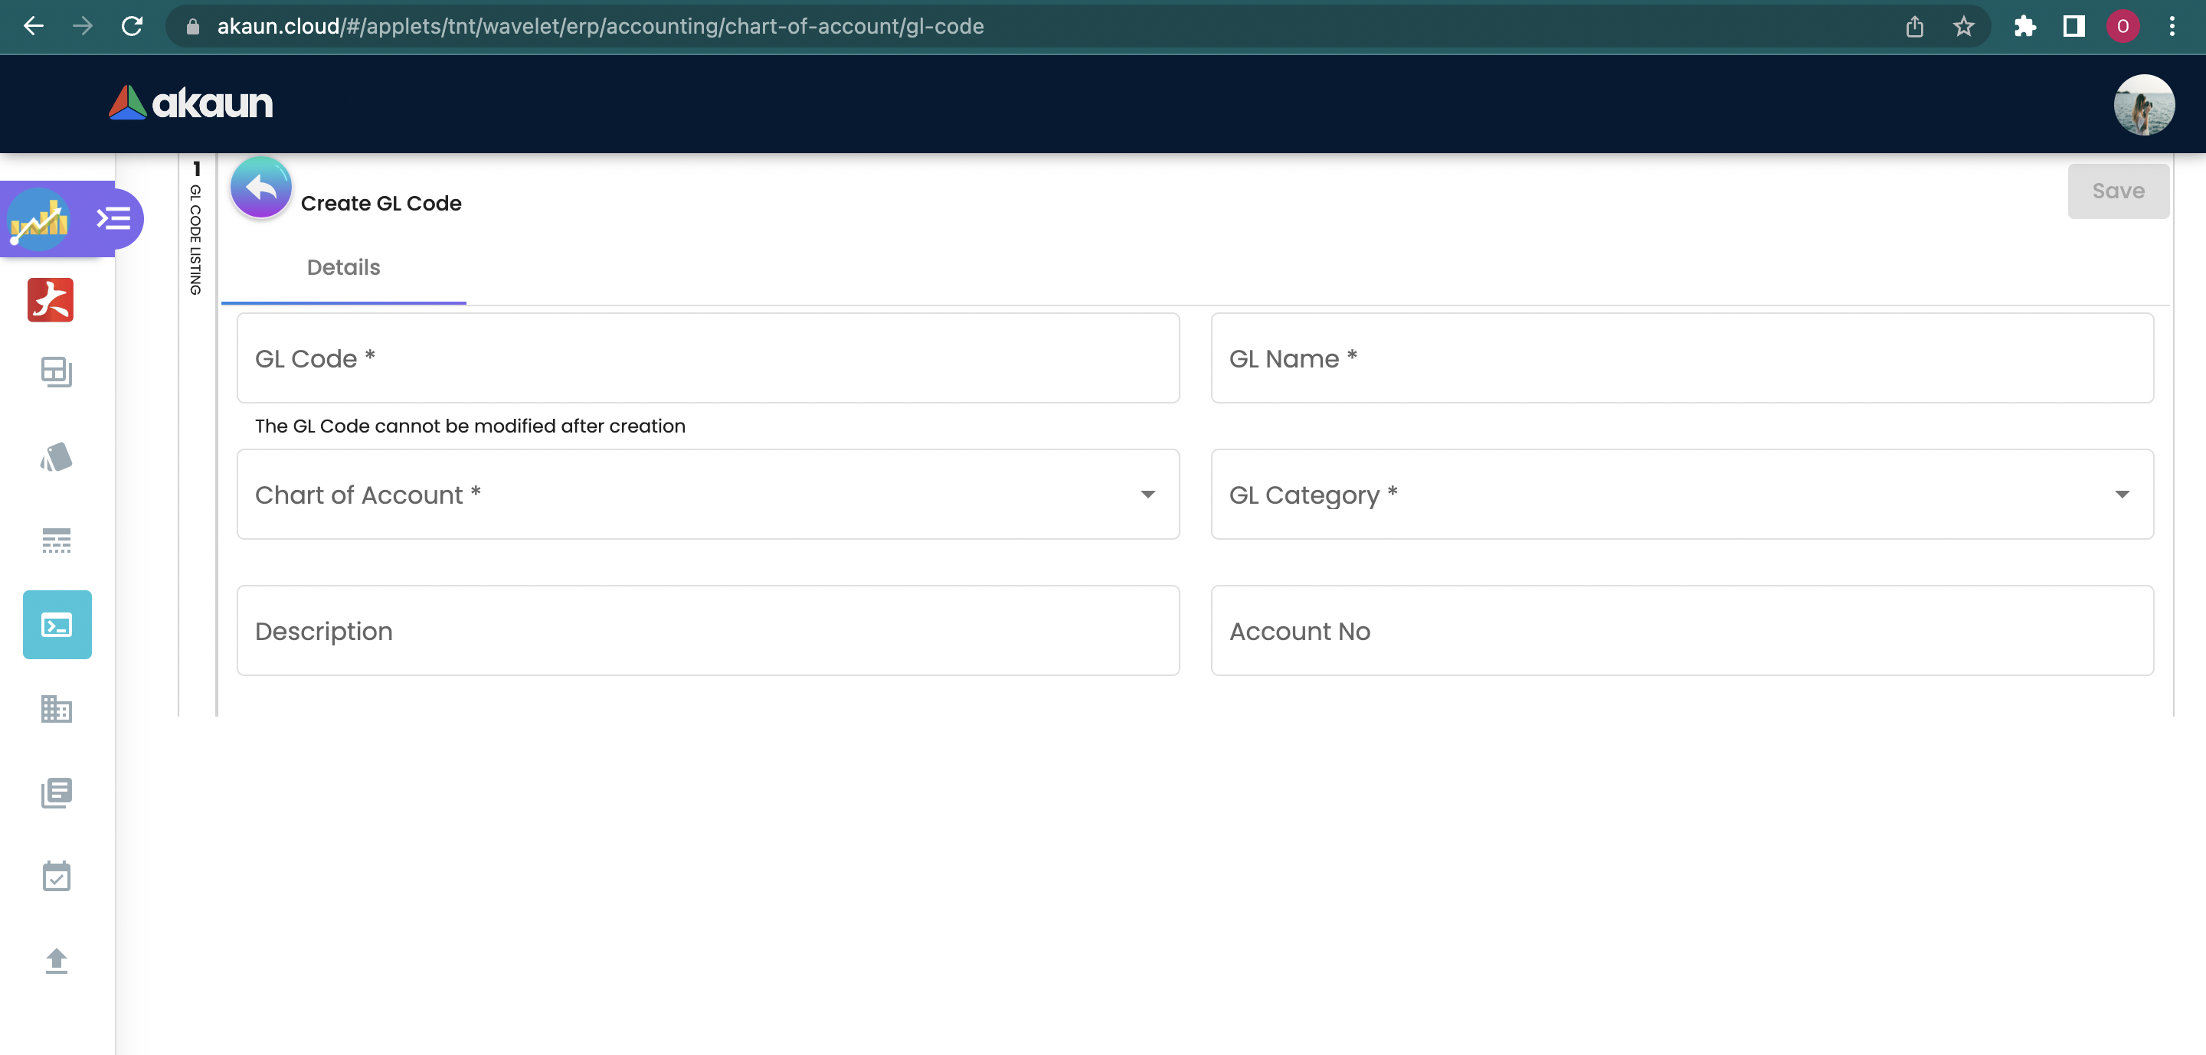This screenshot has height=1055, width=2206.
Task: Select the tags sidebar icon
Action: click(x=57, y=457)
